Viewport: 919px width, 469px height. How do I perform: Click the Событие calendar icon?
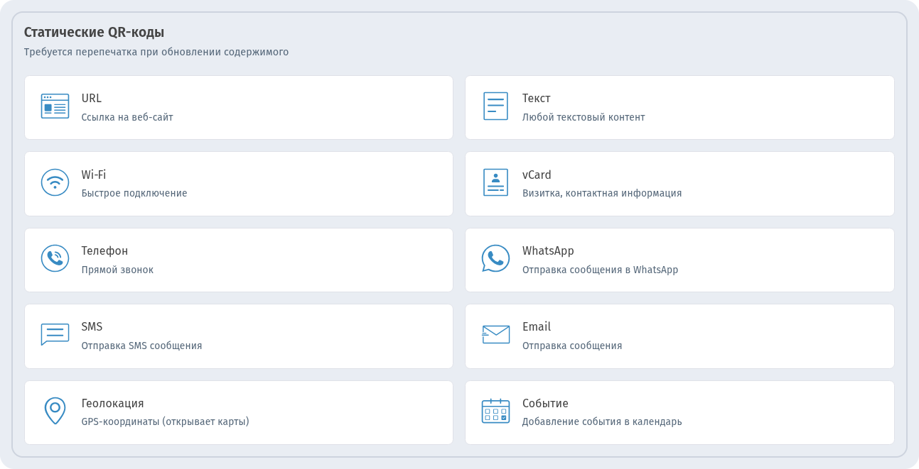click(x=495, y=411)
